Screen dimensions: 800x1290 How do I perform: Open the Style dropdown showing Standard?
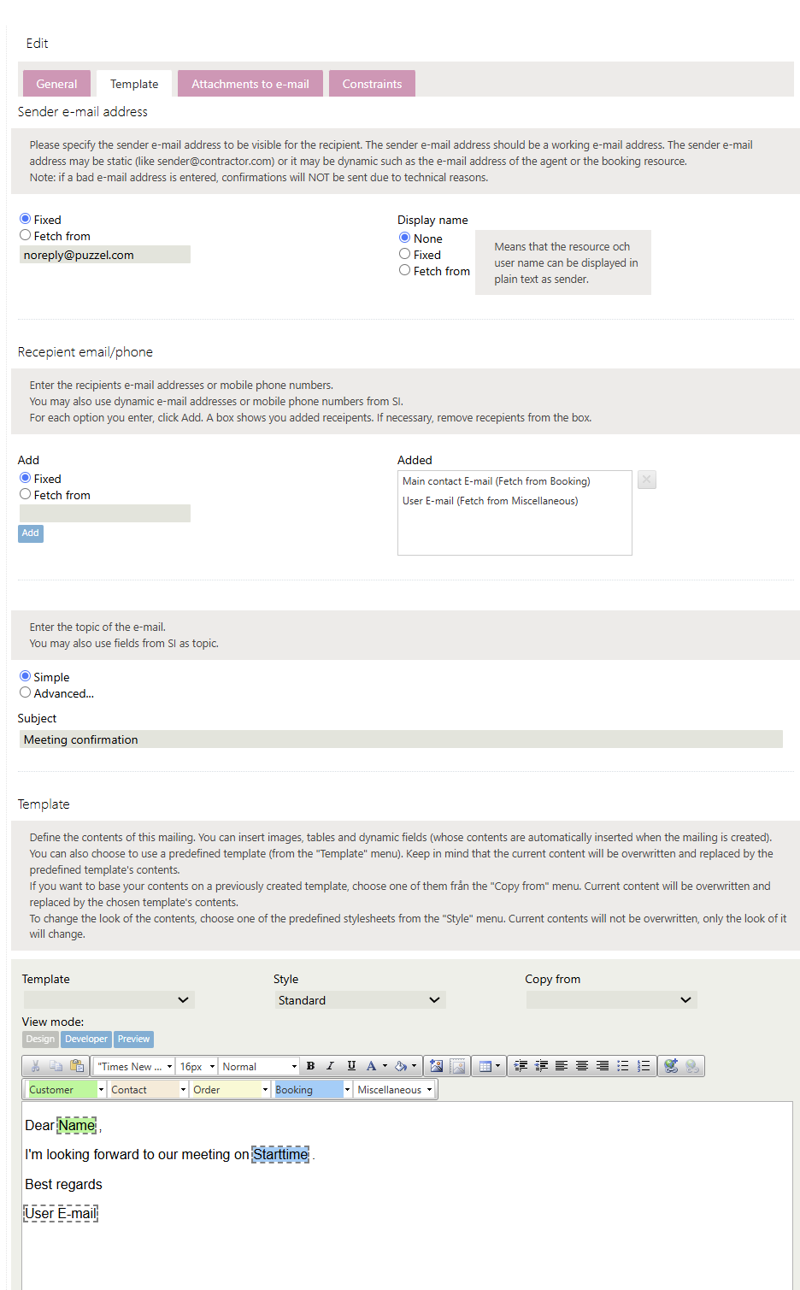tap(360, 1000)
